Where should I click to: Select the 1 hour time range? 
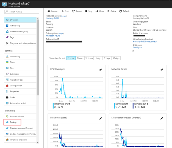pos(71,58)
